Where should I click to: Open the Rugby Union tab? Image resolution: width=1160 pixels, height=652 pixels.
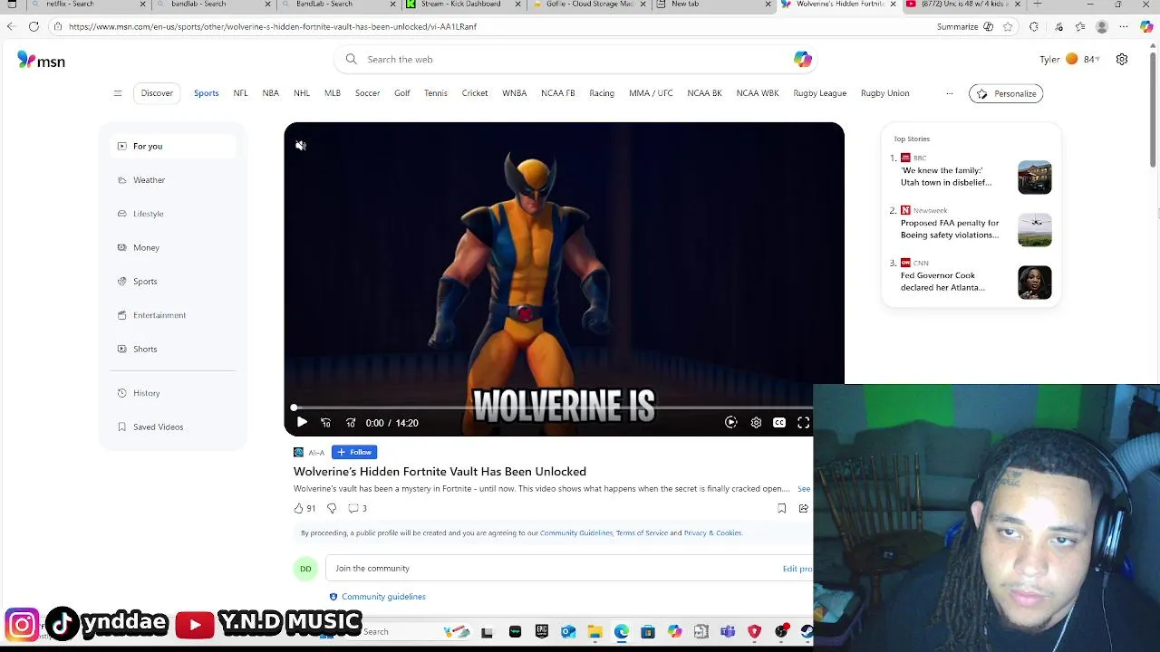[x=884, y=93]
